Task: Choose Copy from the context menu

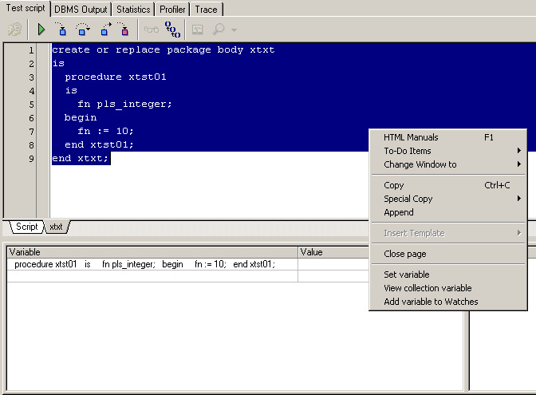Action: [447, 185]
